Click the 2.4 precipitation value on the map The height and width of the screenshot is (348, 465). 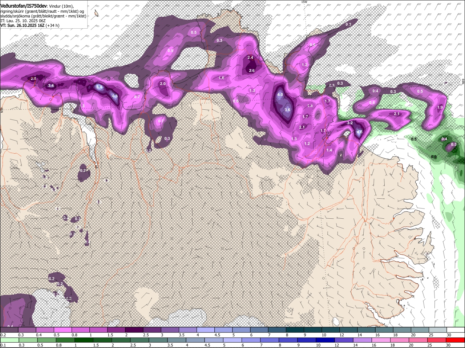[x=250, y=58]
